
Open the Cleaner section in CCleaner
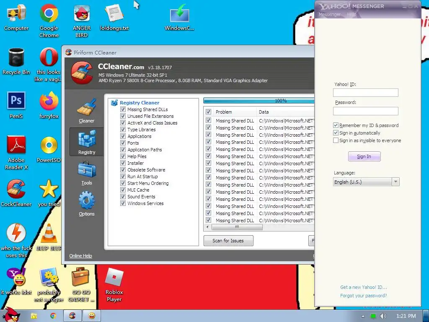[86, 111]
